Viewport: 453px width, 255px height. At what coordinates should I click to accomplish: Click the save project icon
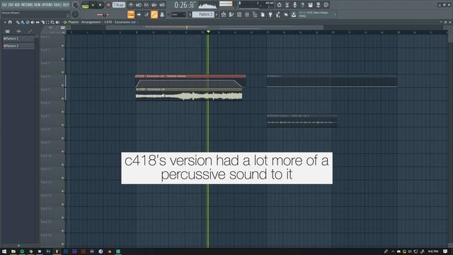tap(310, 5)
